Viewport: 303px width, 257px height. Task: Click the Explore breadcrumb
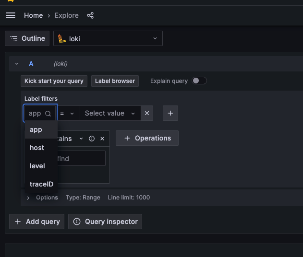tap(66, 15)
